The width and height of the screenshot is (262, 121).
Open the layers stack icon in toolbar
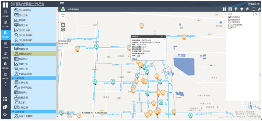[x=242, y=9]
